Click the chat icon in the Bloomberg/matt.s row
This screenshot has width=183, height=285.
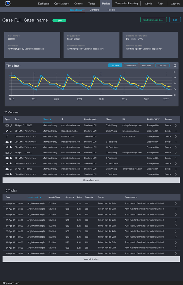pos(7,131)
